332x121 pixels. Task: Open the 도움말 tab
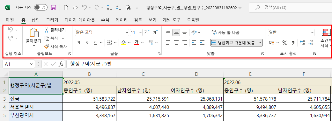pyautogui.click(x=193, y=20)
